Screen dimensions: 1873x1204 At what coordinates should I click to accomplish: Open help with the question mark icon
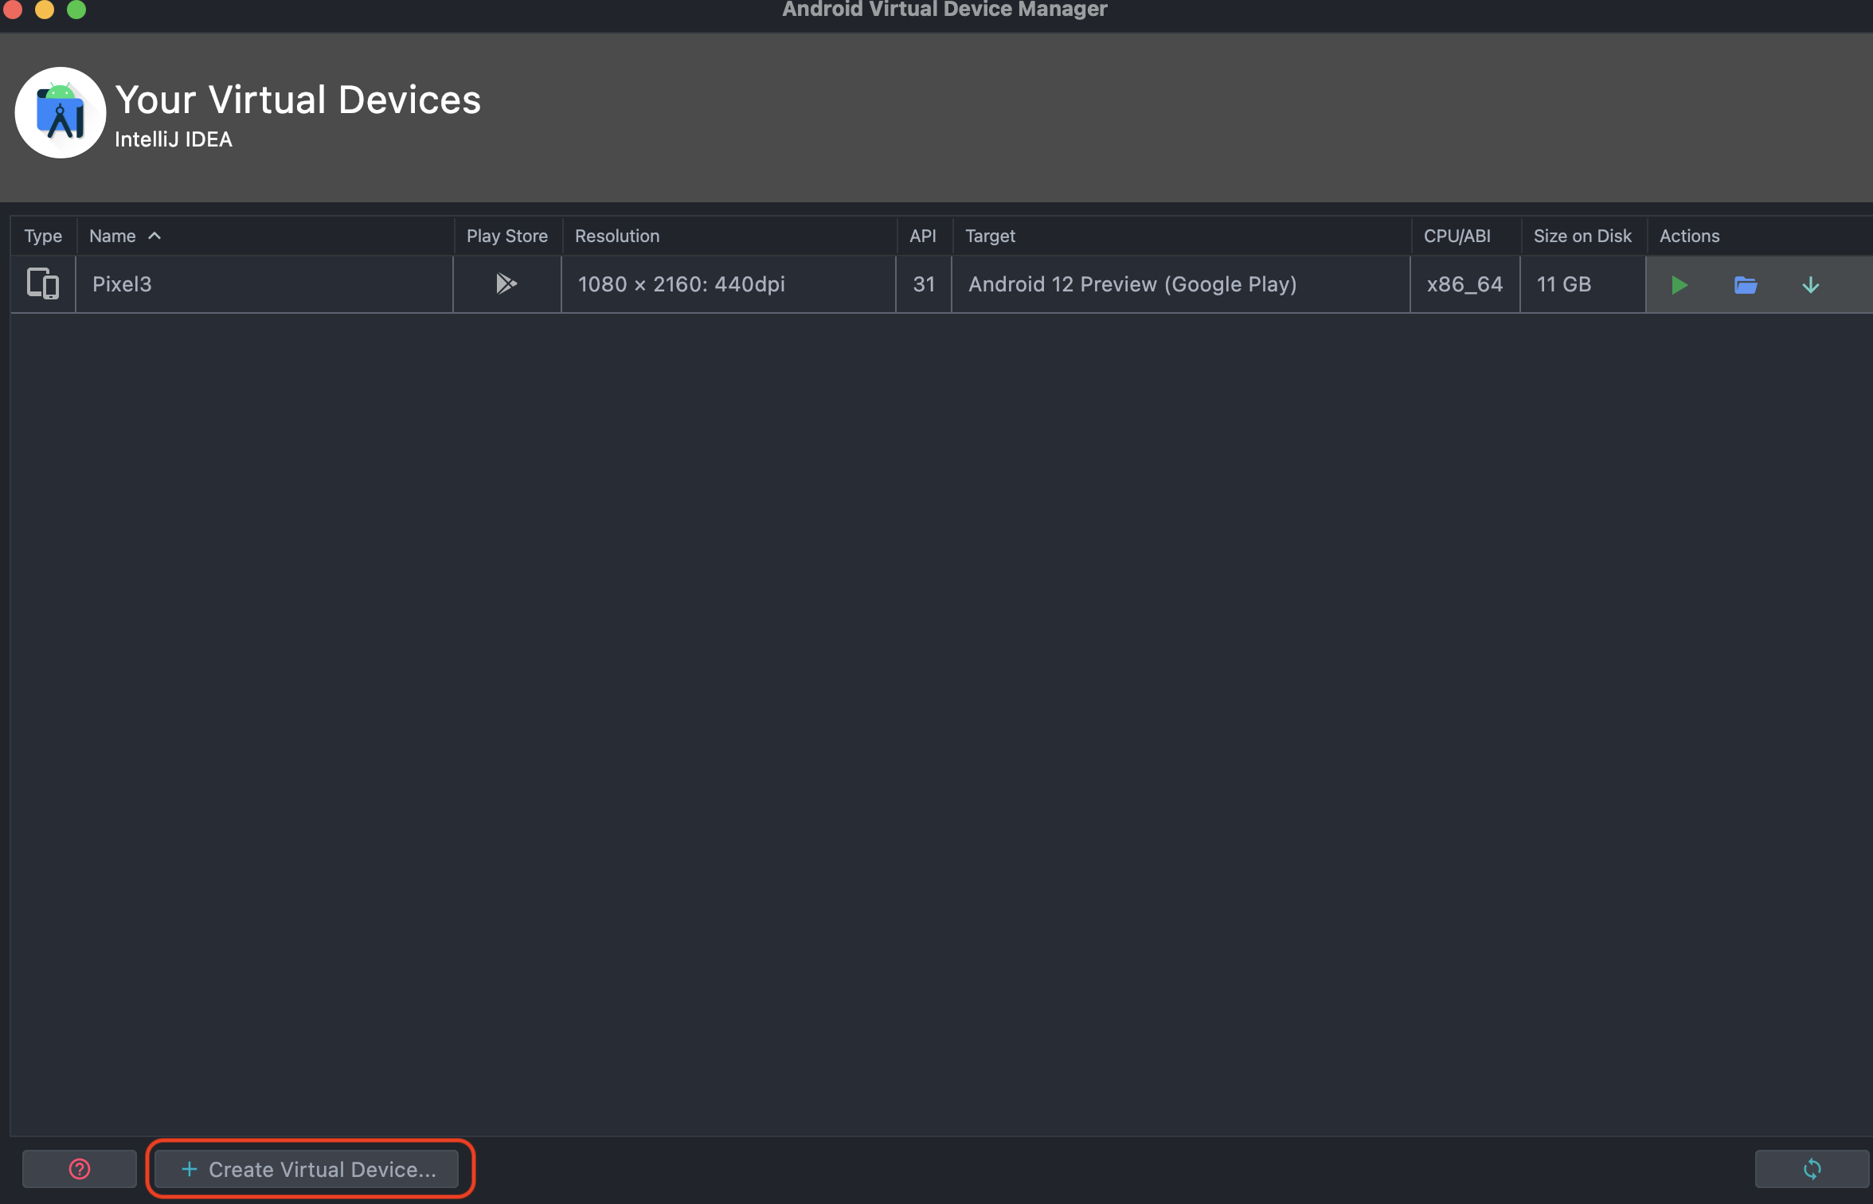(x=80, y=1168)
